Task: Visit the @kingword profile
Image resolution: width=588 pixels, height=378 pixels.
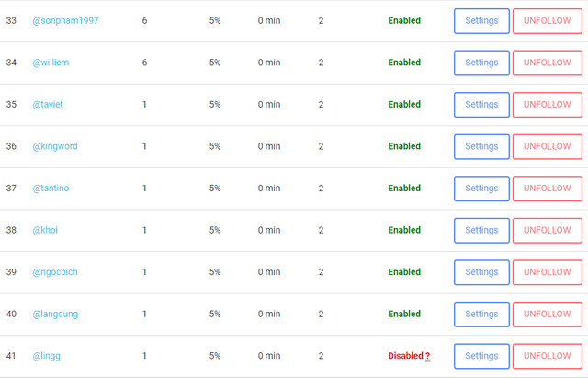Action: (x=55, y=146)
